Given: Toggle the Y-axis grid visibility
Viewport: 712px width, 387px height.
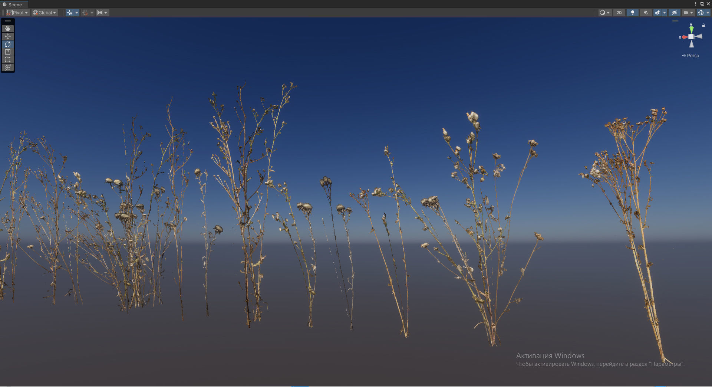Looking at the screenshot, I should [x=70, y=13].
